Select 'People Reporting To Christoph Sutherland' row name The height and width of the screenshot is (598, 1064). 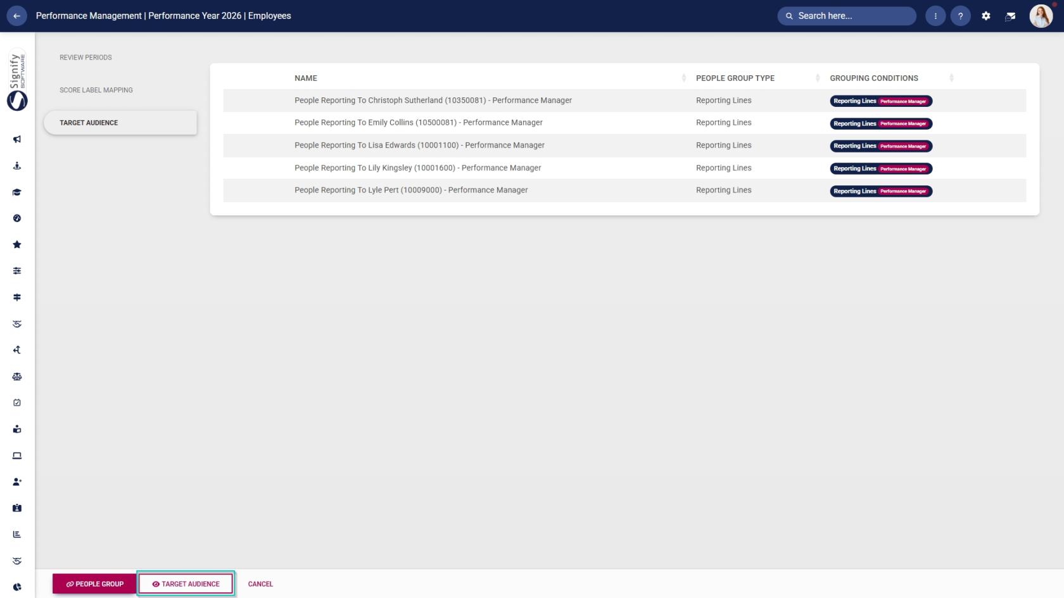coord(433,100)
